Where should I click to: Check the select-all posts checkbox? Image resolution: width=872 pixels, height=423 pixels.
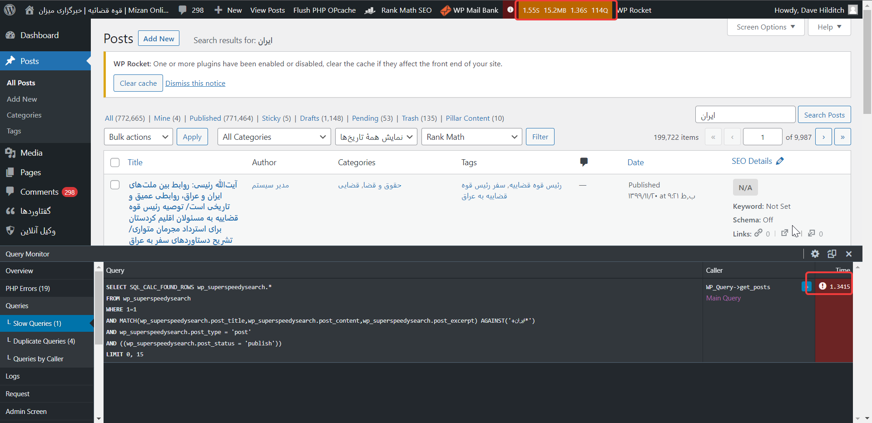[115, 162]
